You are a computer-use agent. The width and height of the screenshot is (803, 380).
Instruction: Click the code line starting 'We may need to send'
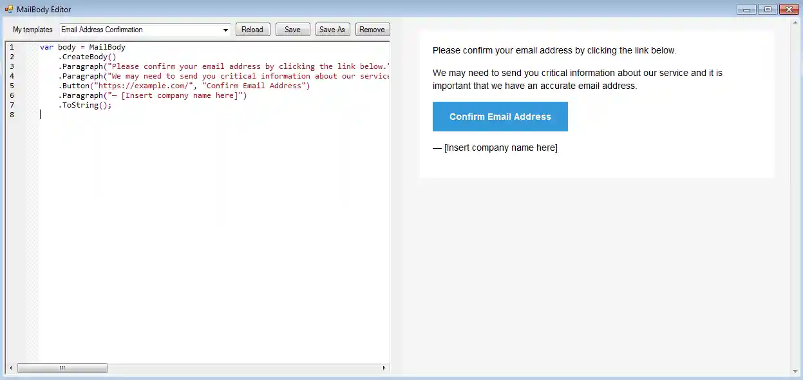click(223, 76)
